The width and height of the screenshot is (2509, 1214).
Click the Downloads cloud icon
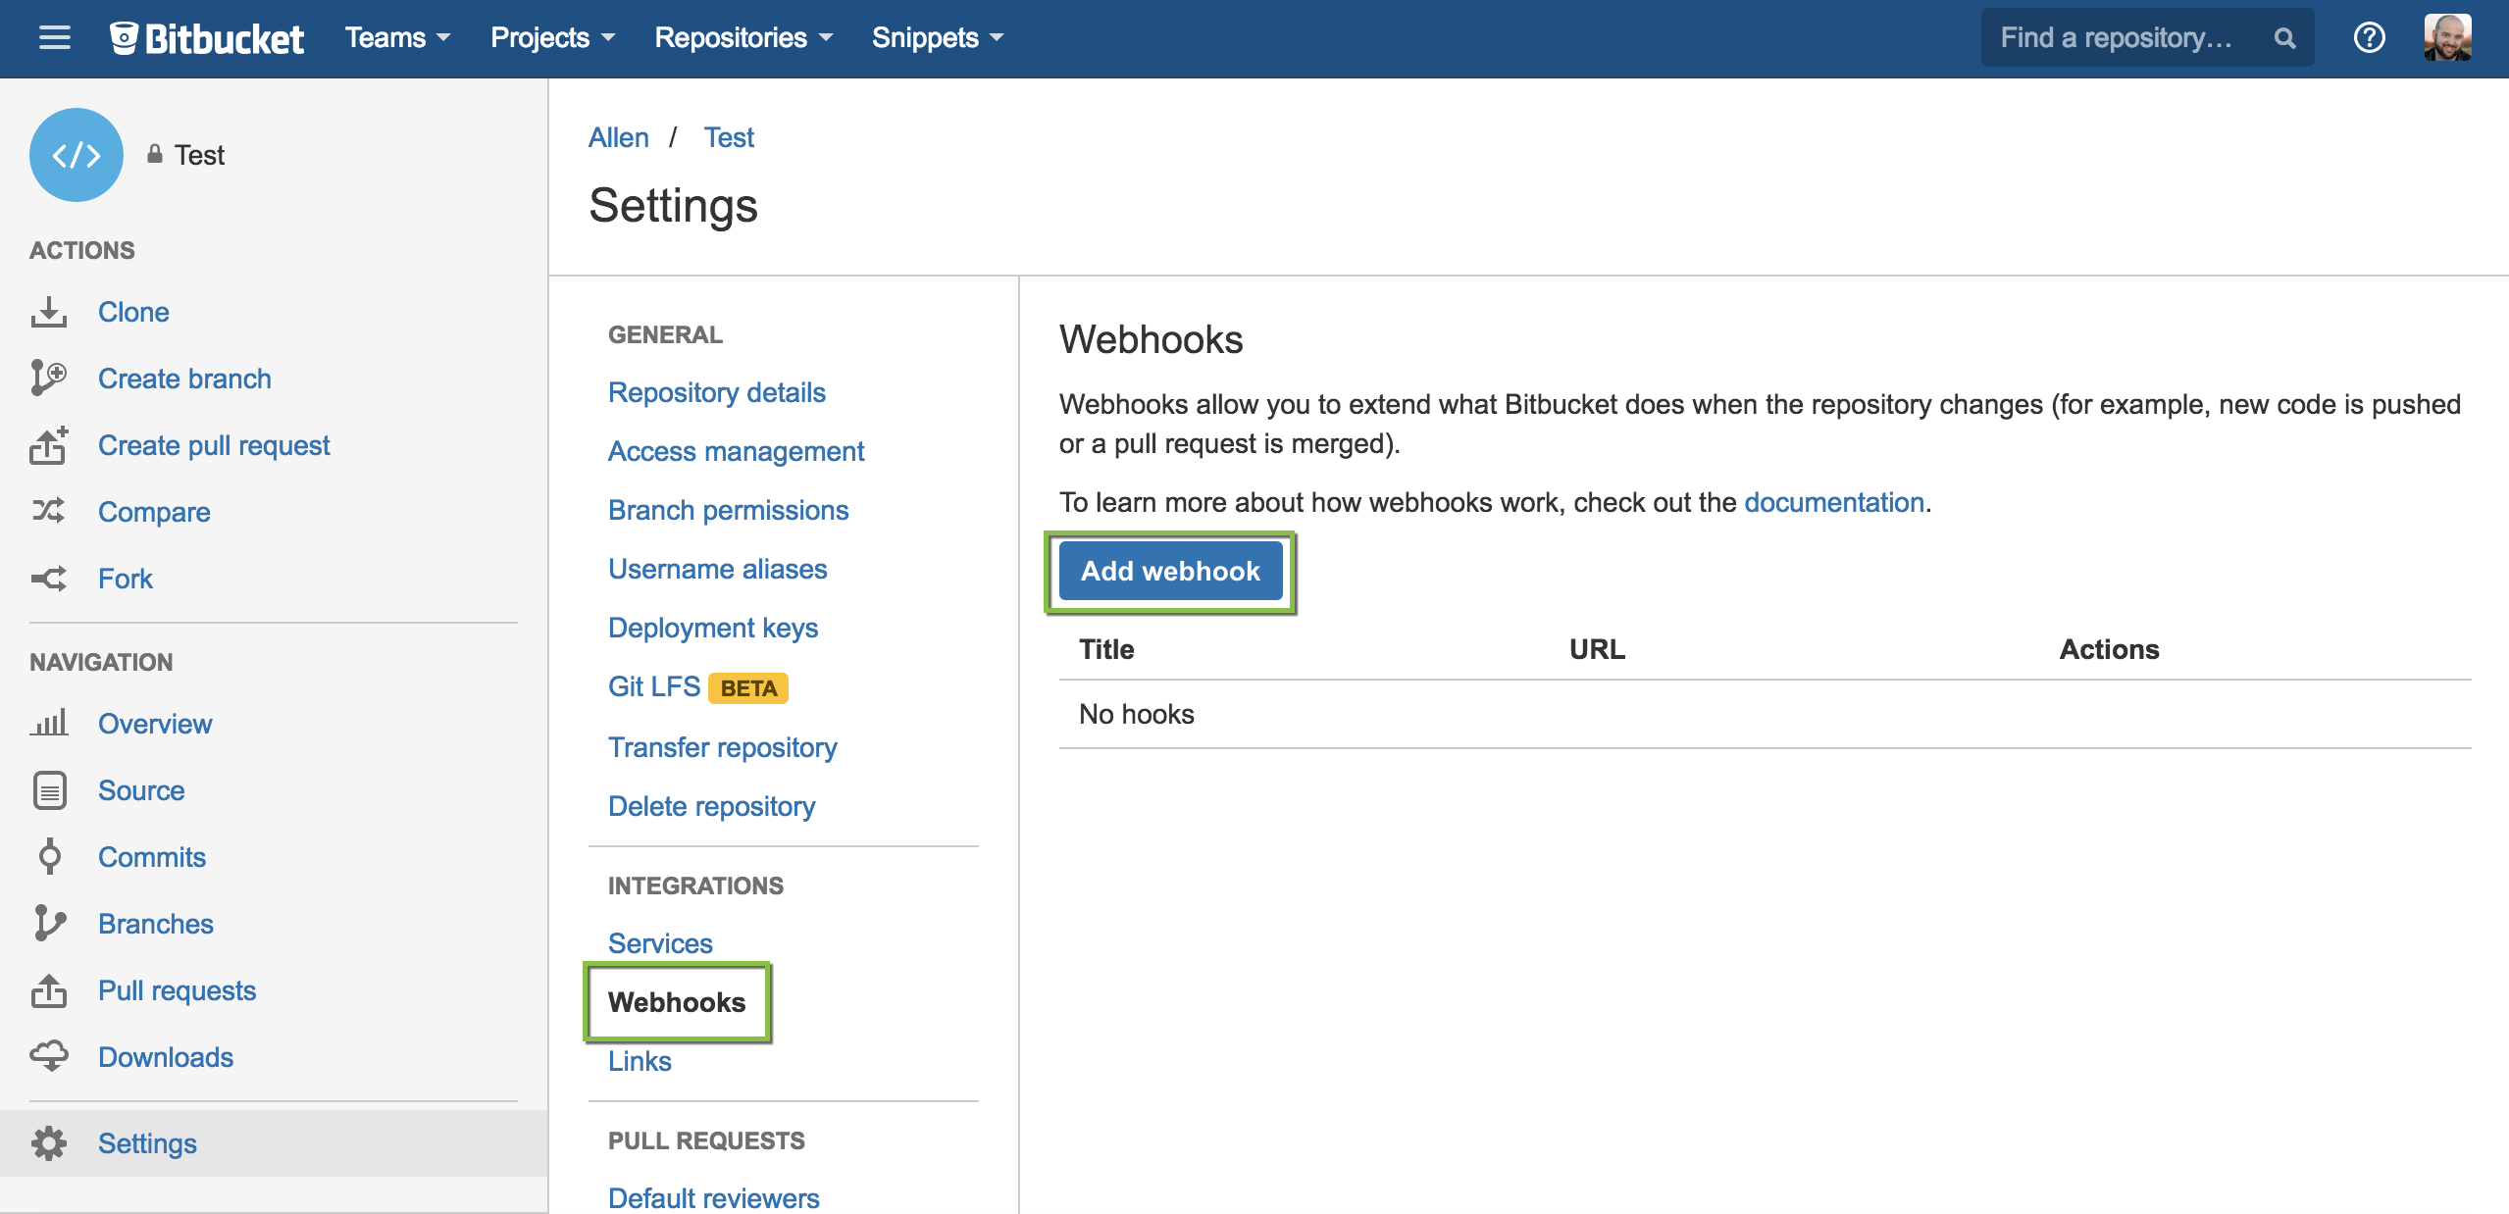click(x=49, y=1056)
